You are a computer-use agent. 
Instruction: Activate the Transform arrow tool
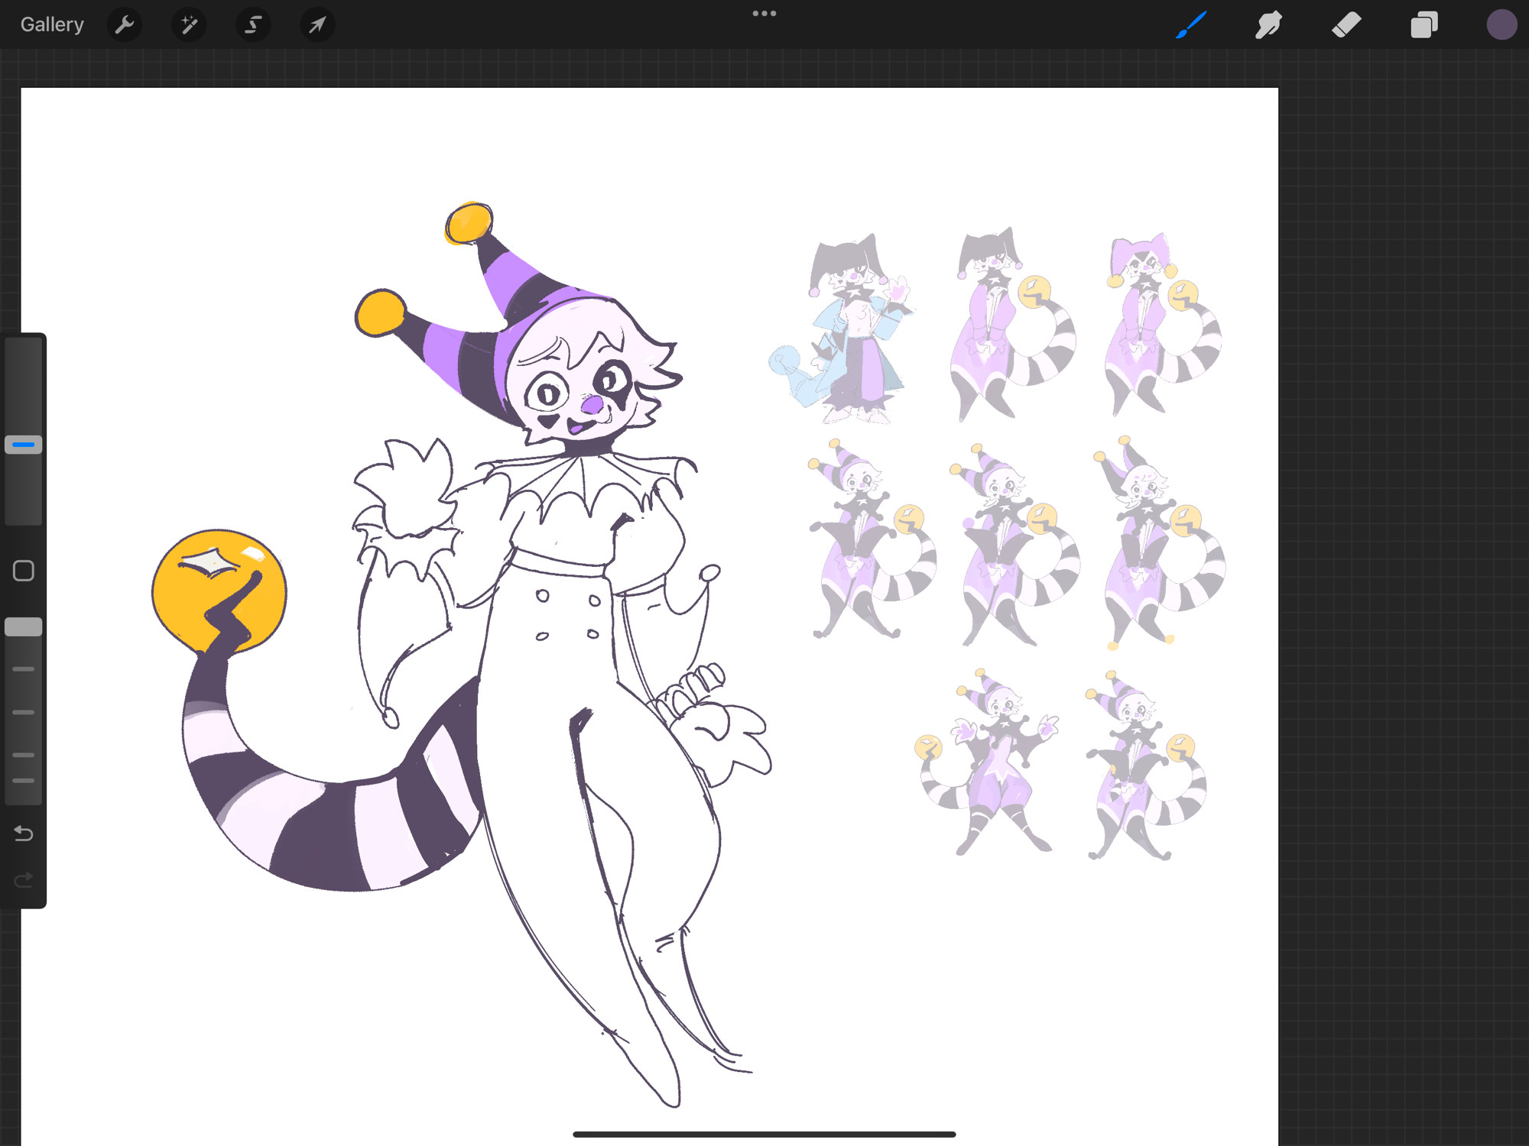[x=317, y=25]
